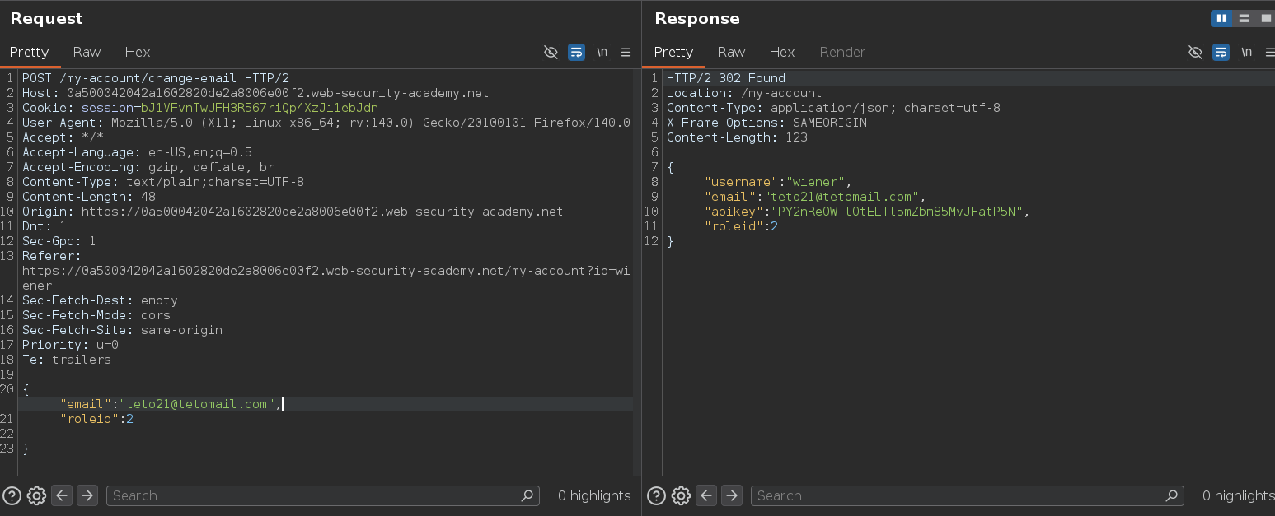Viewport: 1275px width, 516px height.
Task: Click 'HTTP/2 302 Found' status line
Action: [726, 78]
